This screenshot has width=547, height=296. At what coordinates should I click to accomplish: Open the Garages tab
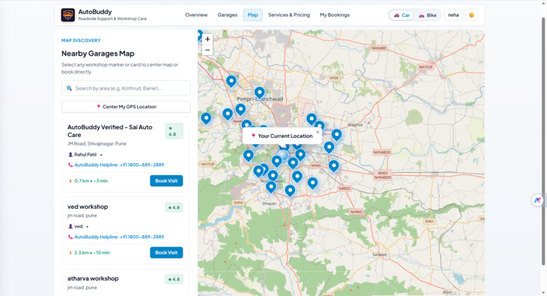pyautogui.click(x=227, y=15)
